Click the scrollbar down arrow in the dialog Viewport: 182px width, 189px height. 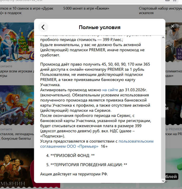163,180
